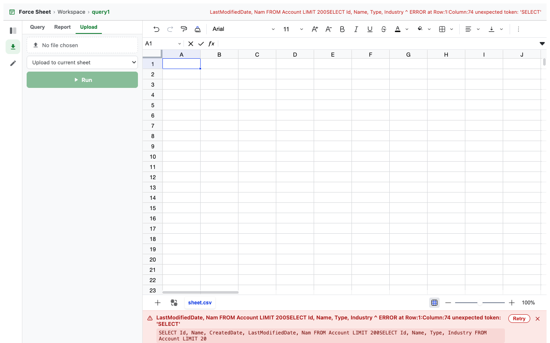Viewport: 550px width, 343px height.
Task: Click the Clear format icon
Action: coord(198,29)
